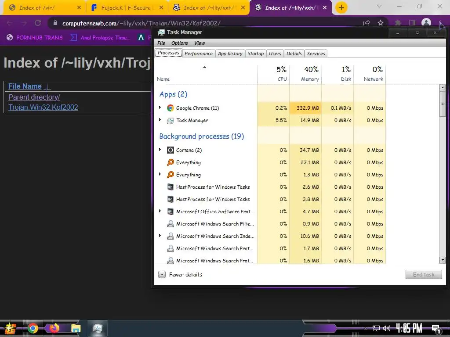Open the File menu in Task Manager
This screenshot has width=450, height=337.
[161, 43]
